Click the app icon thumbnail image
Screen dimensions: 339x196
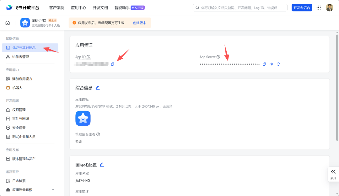point(83,118)
